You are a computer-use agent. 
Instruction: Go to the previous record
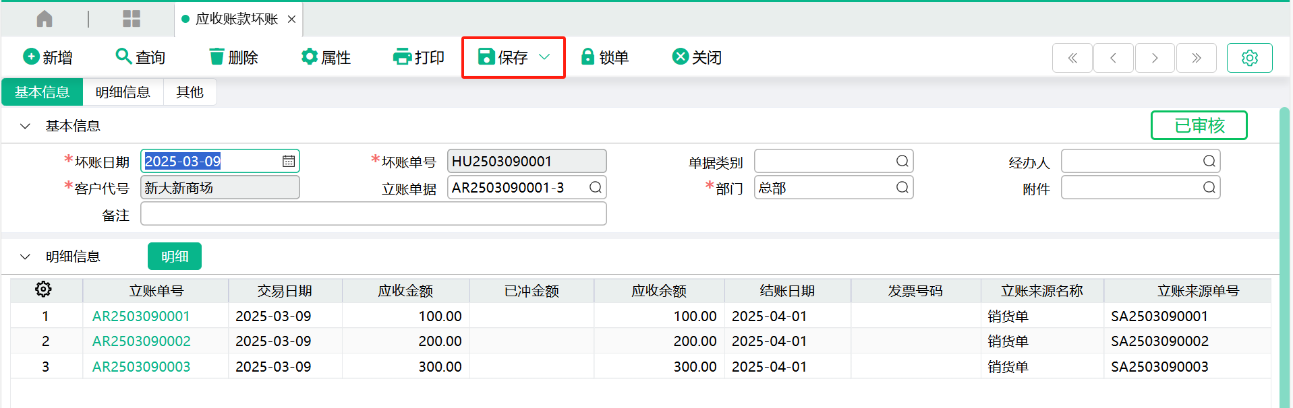(x=1114, y=58)
